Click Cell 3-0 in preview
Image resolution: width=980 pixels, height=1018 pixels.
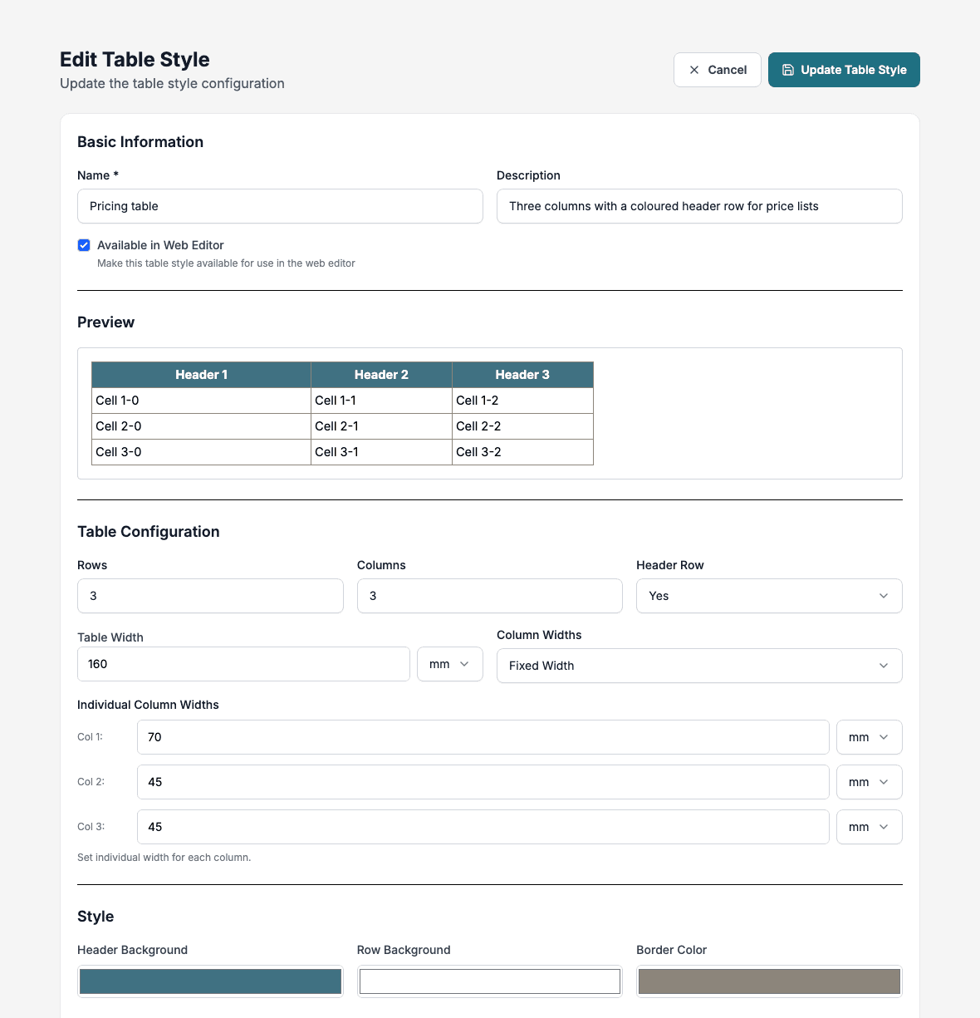click(201, 452)
